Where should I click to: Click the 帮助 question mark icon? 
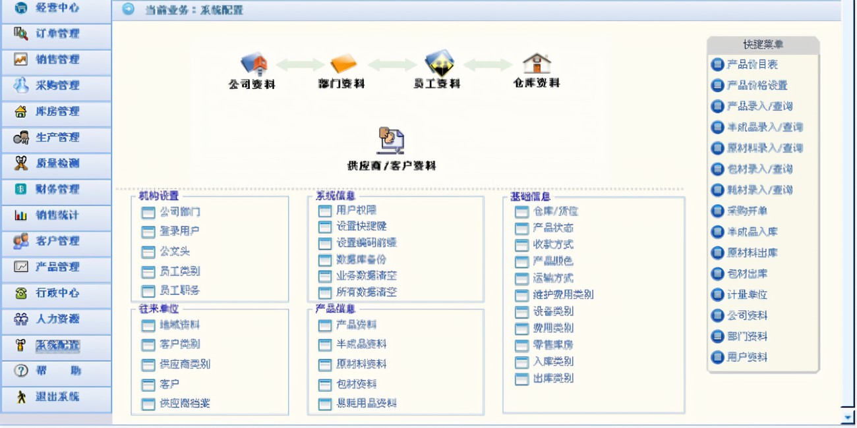point(21,371)
